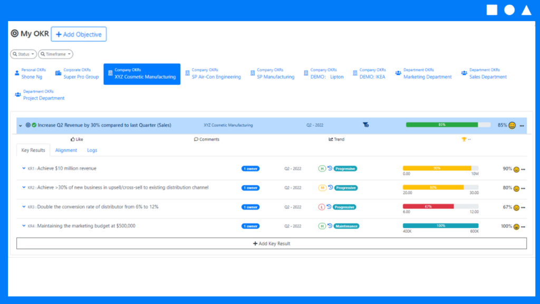Open Personal OKRs Shone Ng tab
Image resolution: width=540 pixels, height=304 pixels.
click(30, 74)
